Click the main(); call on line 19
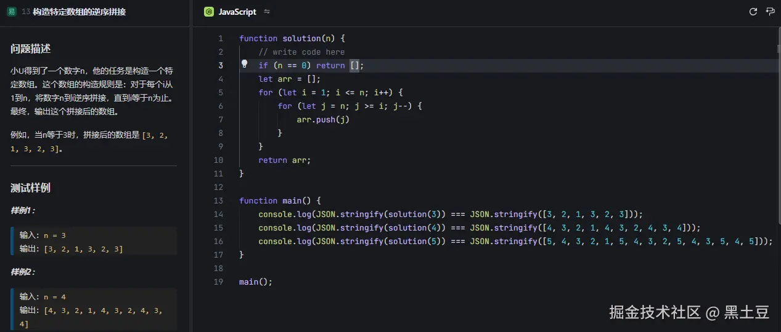 [255, 282]
